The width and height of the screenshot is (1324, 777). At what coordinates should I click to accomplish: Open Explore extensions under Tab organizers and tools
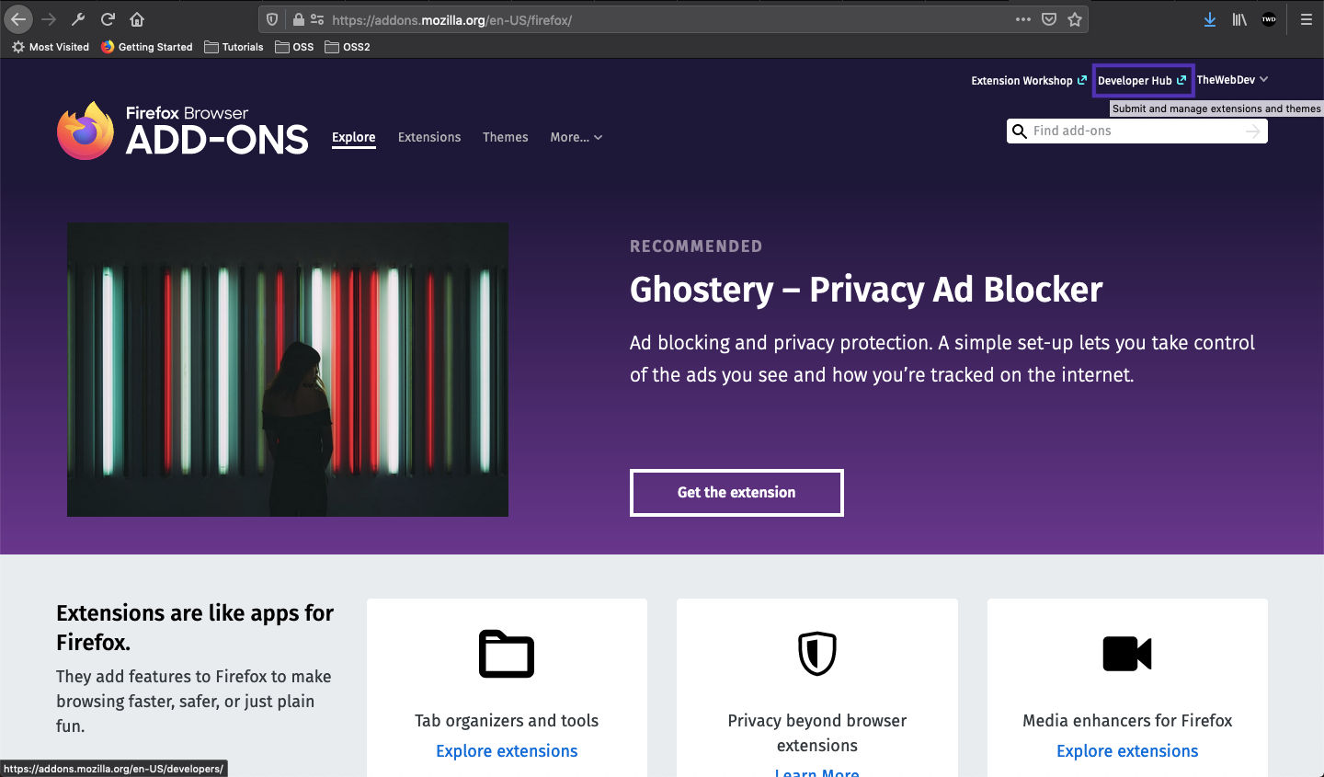click(x=507, y=751)
